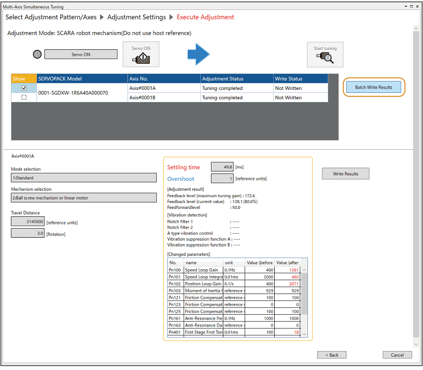Click the window maximize icon

click(412, 7)
